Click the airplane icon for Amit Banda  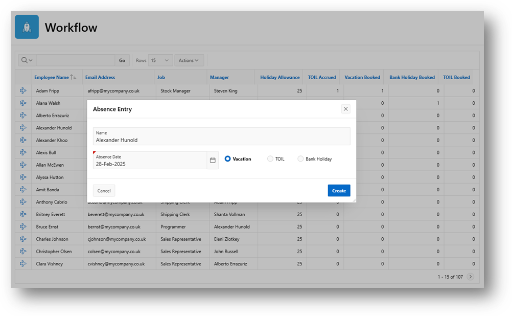coord(23,190)
